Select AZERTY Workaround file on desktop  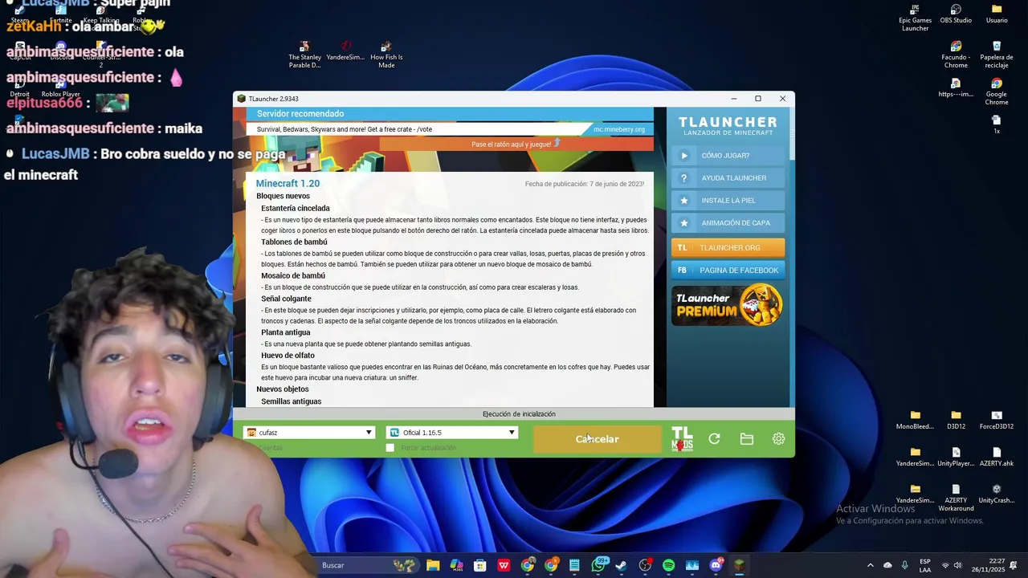click(956, 498)
